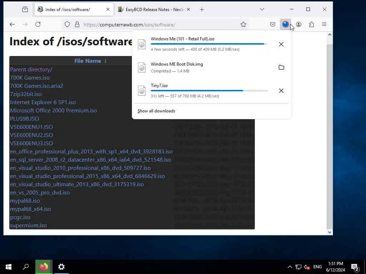The image size is (366, 274).
Task: Open the Firefox account icon
Action: (x=298, y=24)
